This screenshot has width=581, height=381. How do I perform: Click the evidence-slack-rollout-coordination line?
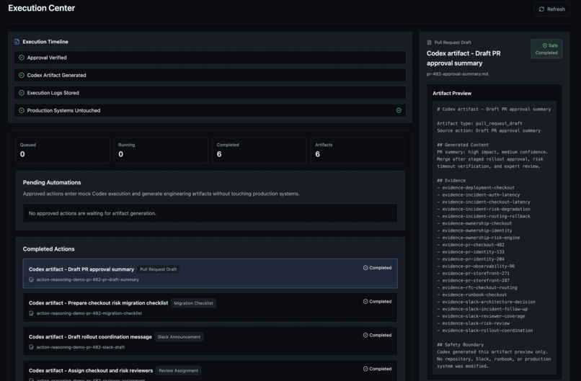coord(484,331)
